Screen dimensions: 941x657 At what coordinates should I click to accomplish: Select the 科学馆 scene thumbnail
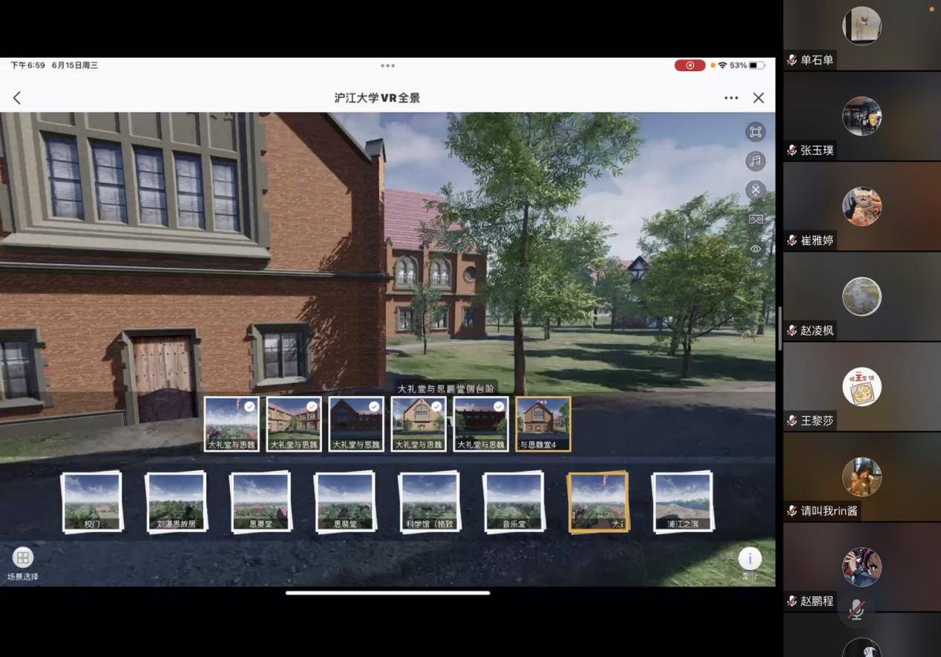tap(430, 502)
